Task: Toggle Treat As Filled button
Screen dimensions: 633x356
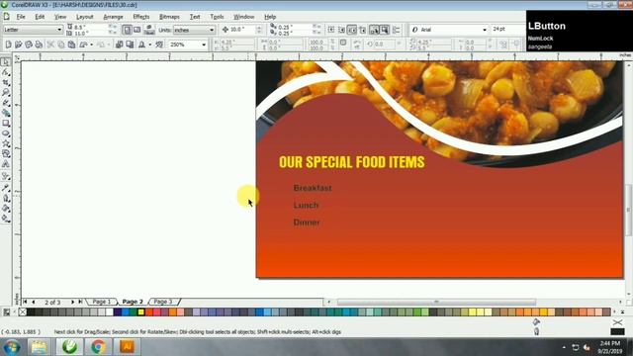Action: pos(385,30)
